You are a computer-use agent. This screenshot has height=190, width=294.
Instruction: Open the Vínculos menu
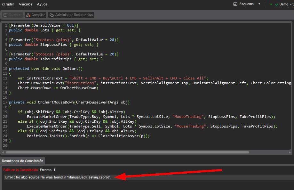[x=26, y=4]
